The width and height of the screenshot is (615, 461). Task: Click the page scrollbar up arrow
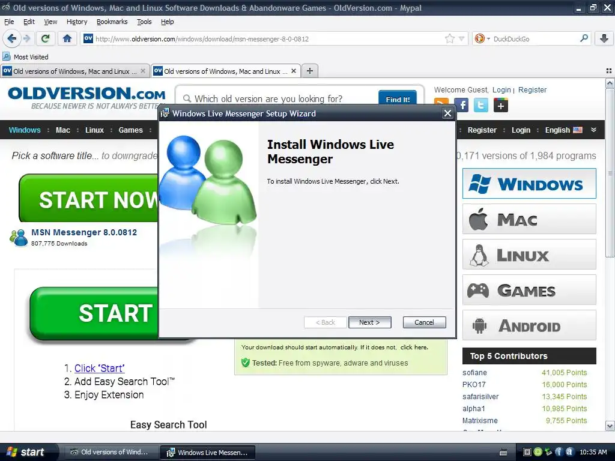click(610, 83)
